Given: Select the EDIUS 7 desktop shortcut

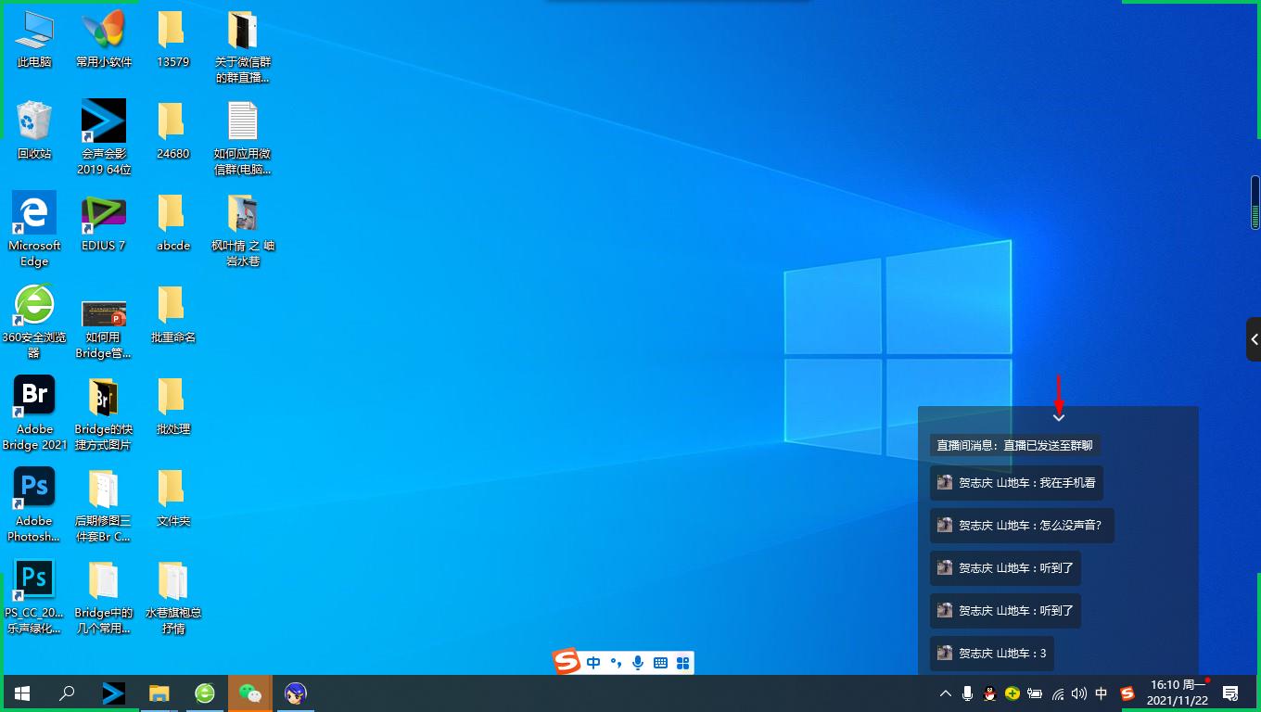Looking at the screenshot, I should click(104, 222).
